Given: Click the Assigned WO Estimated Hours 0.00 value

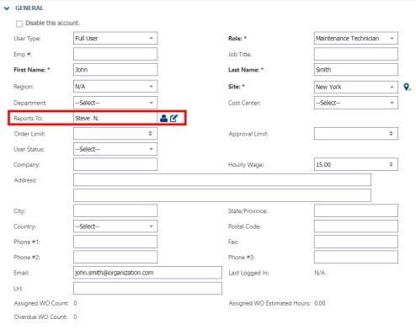Looking at the screenshot, I should coord(320,303).
